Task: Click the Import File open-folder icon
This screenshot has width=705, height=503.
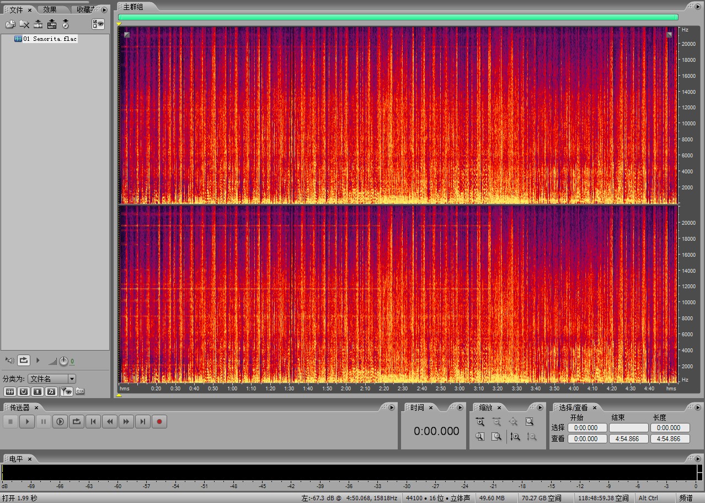Action: (x=10, y=24)
